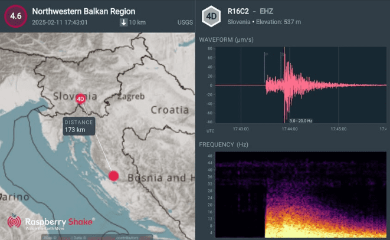Click the 4.6 magnitude badge
Screen dimensions: 390x240
15,16
